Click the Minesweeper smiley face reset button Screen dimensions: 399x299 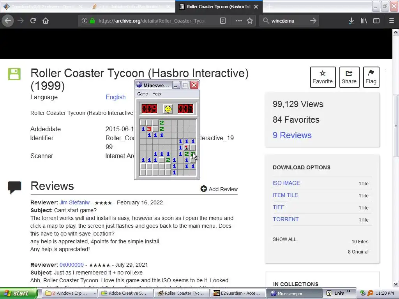pos(168,109)
